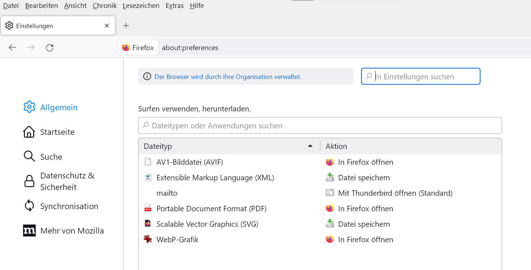Click the Allgemein gear icon in sidebar

(x=29, y=107)
